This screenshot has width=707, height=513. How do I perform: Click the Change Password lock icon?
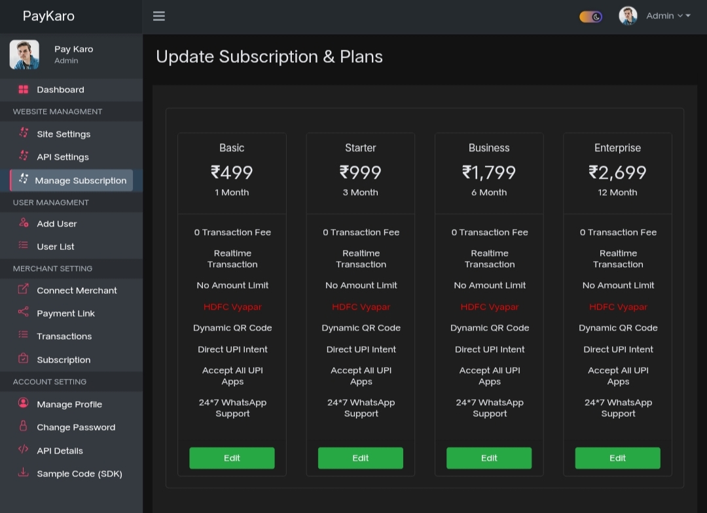[24, 427]
